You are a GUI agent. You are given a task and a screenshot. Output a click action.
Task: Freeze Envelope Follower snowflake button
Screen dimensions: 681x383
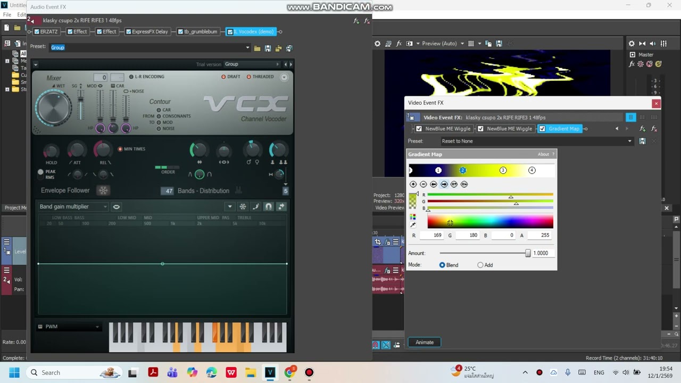point(103,190)
